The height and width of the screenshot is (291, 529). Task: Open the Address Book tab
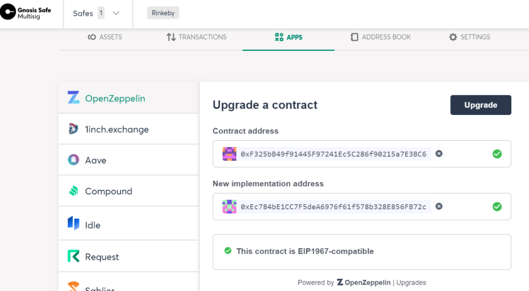[x=380, y=37]
